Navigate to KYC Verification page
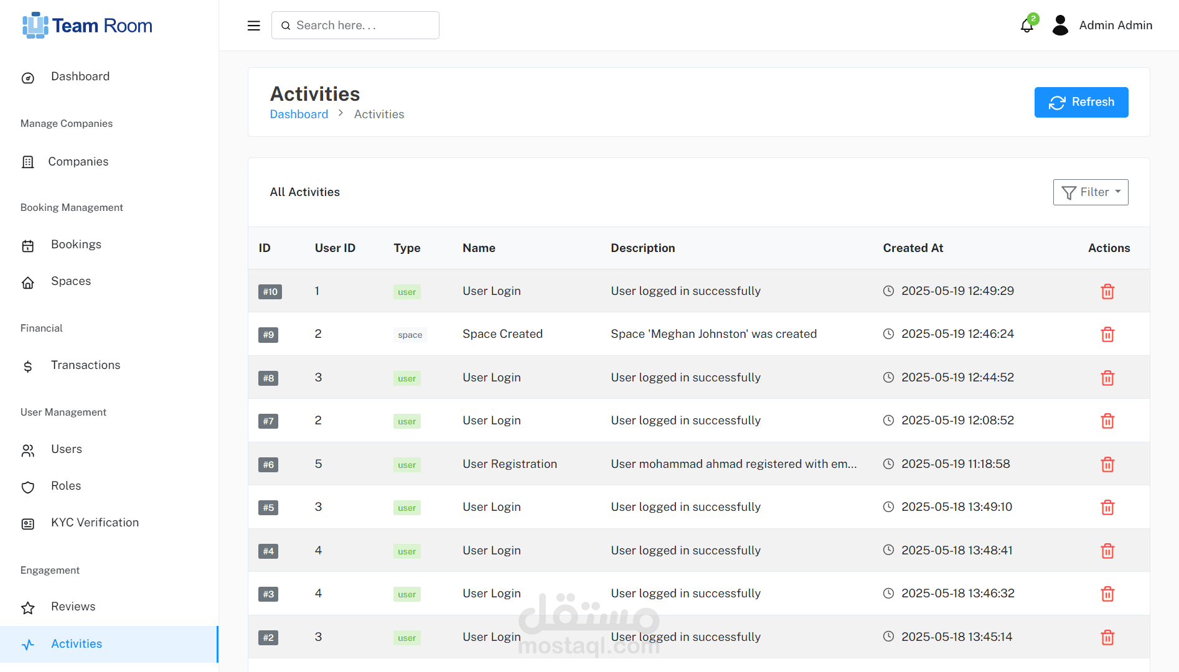 click(95, 523)
